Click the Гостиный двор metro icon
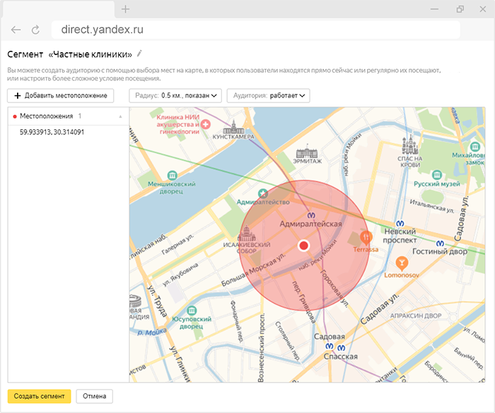 440,244
